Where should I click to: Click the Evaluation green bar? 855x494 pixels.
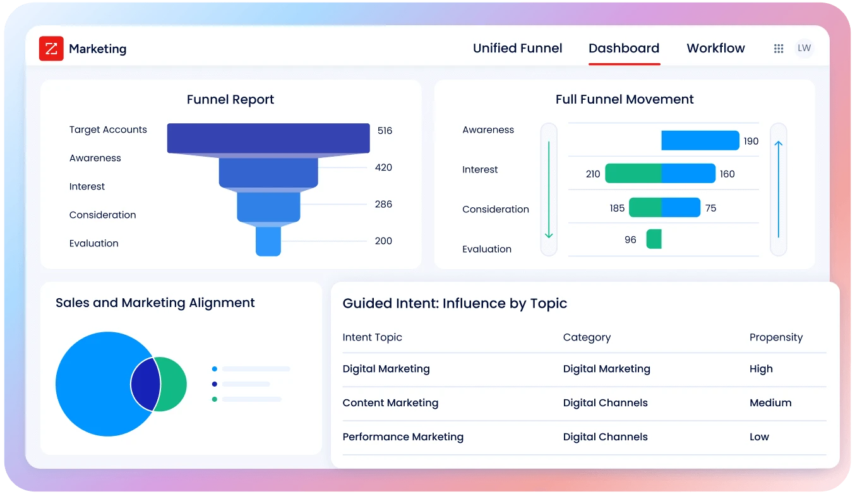(654, 239)
